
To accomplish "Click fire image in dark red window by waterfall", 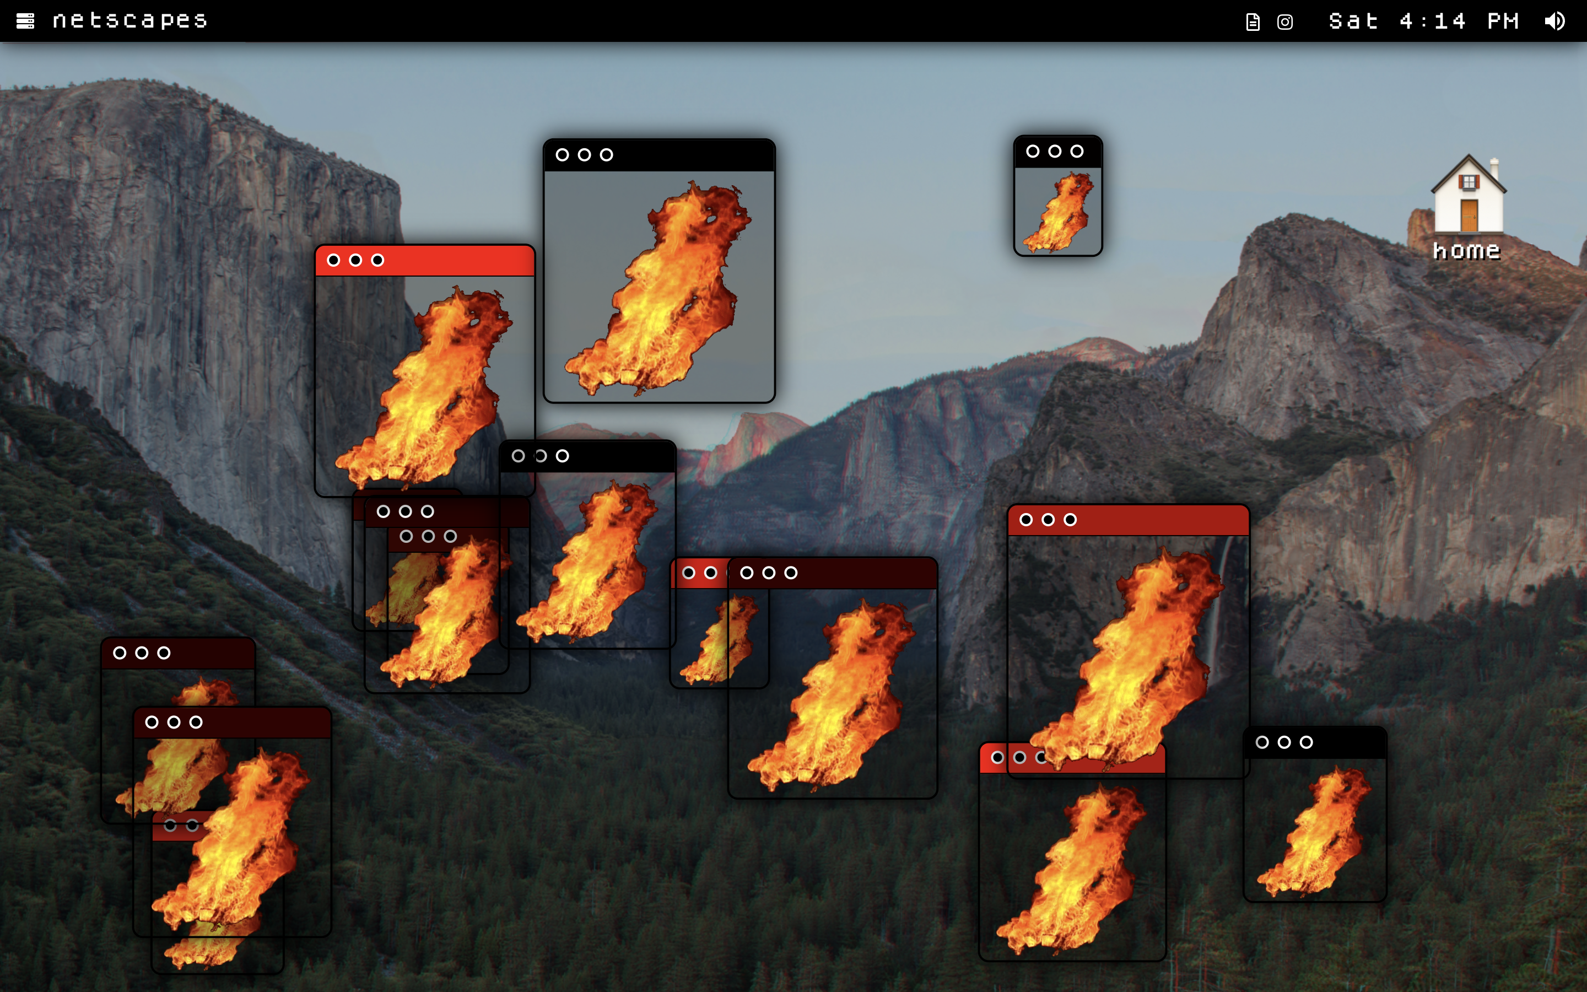I will pos(1128,659).
